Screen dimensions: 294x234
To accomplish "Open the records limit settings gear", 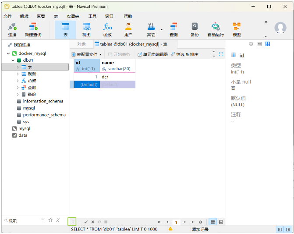I will (201, 222).
